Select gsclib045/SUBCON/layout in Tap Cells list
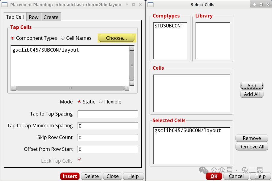Viewport: 272px width, 181px height. pos(46,50)
